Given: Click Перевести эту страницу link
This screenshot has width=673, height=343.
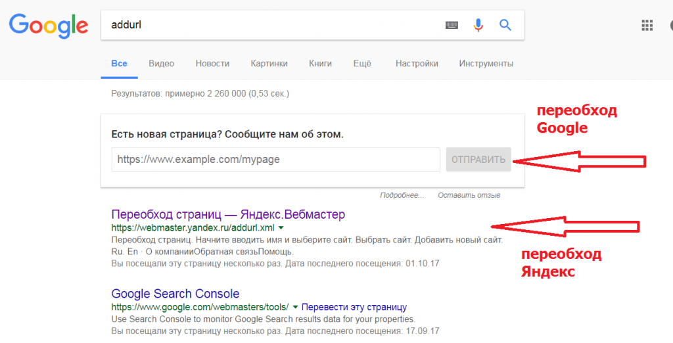Looking at the screenshot, I should (354, 308).
